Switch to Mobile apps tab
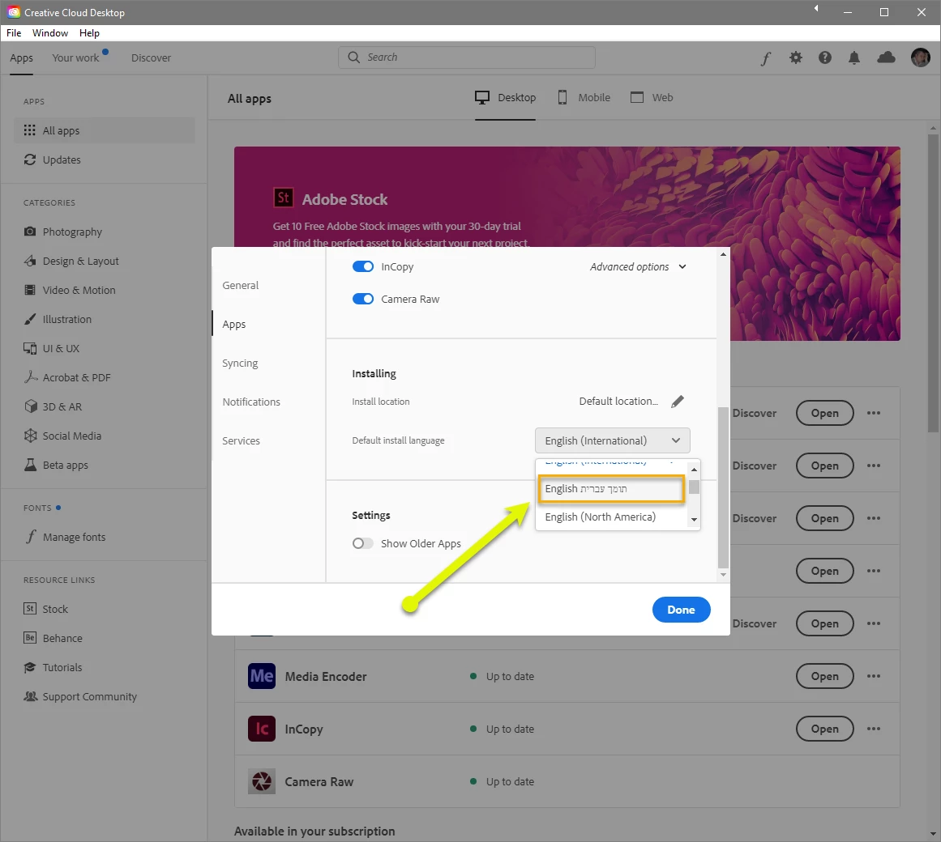Image resolution: width=941 pixels, height=842 pixels. click(584, 98)
